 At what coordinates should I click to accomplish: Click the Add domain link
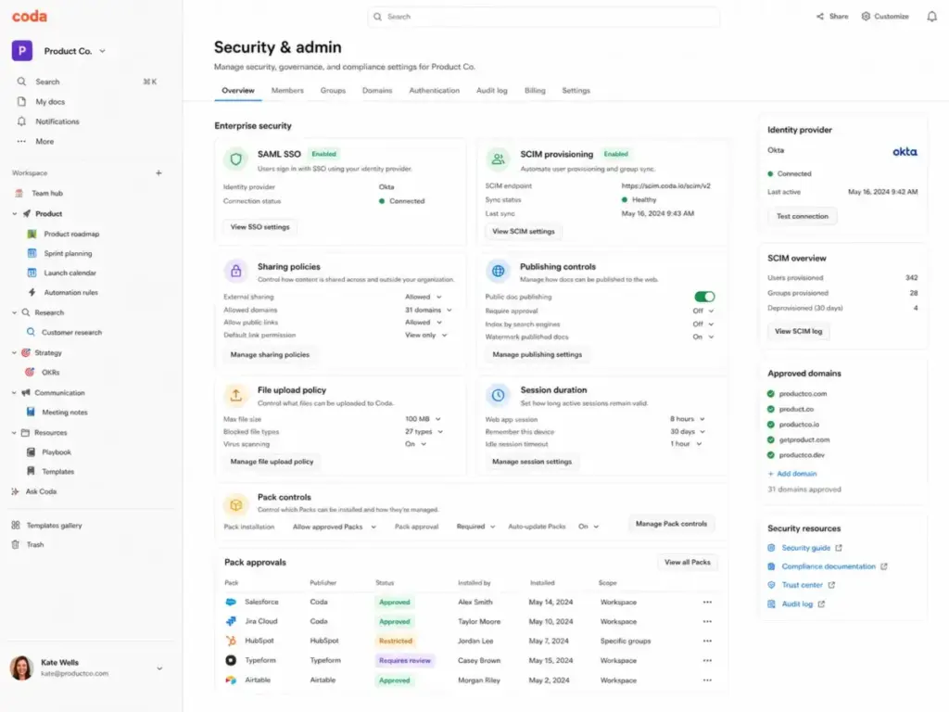(792, 474)
